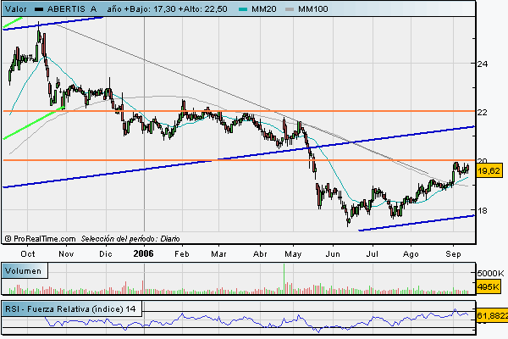This screenshot has height=339, width=508.
Task: Click the 'MM100' moving average label
Action: pyautogui.click(x=313, y=9)
